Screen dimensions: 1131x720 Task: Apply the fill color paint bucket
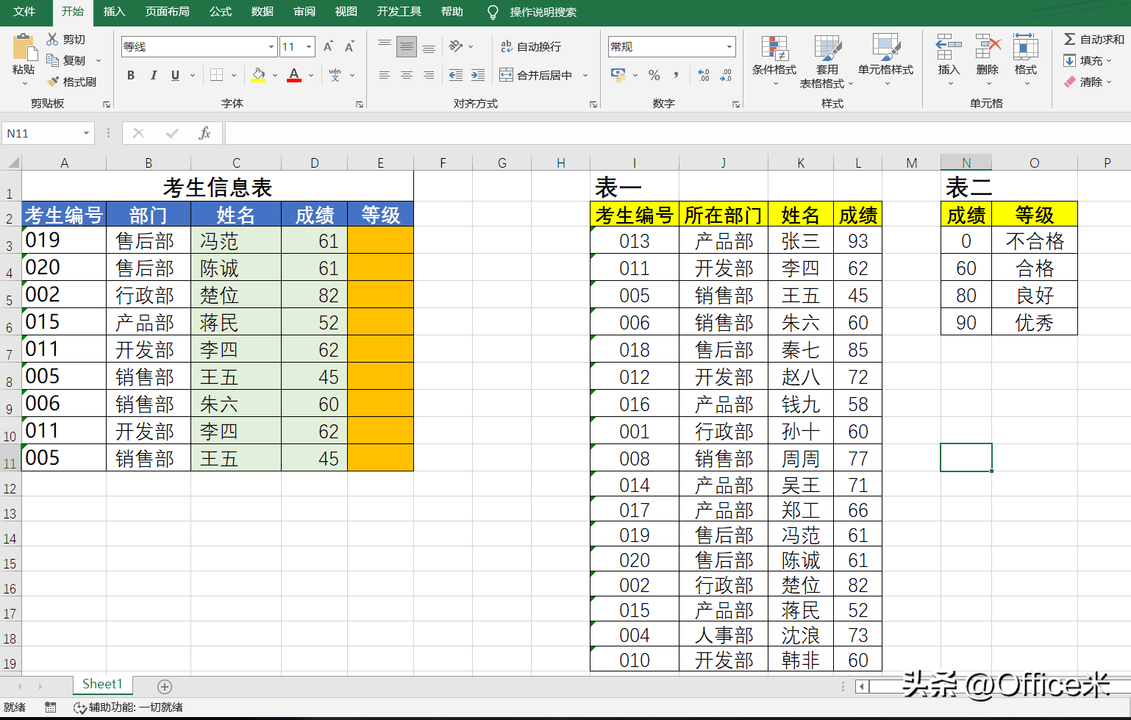click(x=258, y=75)
